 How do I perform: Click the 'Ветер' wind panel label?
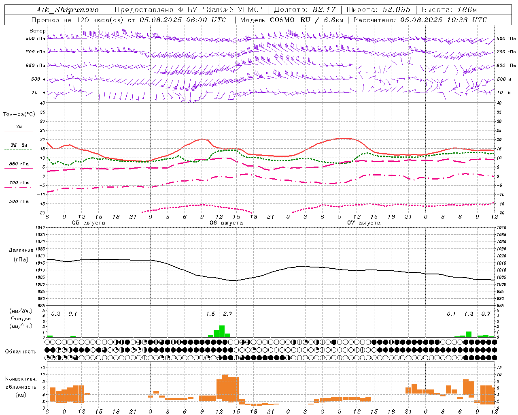tap(38, 31)
